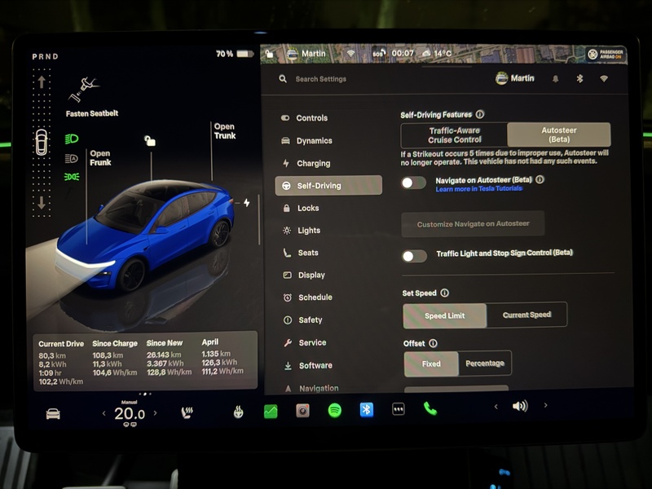Toggle Traffic Light and Stop Sign Control

(x=414, y=256)
